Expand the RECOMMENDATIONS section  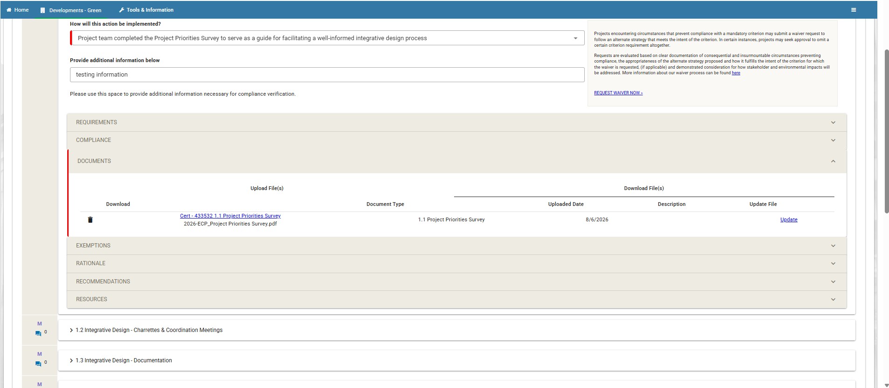(456, 282)
